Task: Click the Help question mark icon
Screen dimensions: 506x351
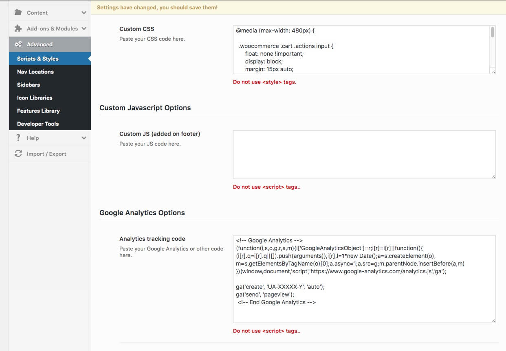Action: pyautogui.click(x=18, y=138)
